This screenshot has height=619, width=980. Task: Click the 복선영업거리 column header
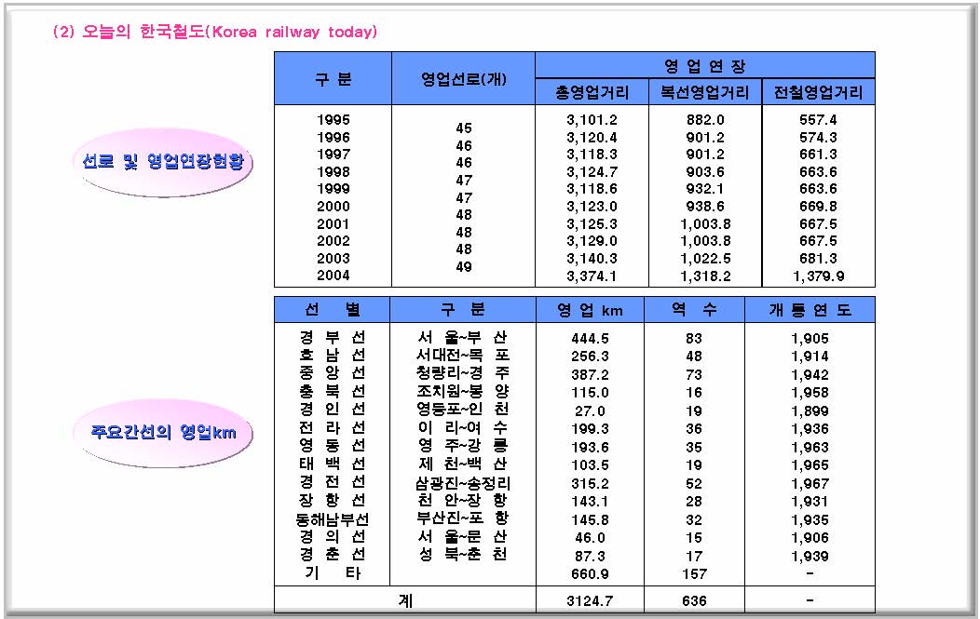tap(704, 92)
